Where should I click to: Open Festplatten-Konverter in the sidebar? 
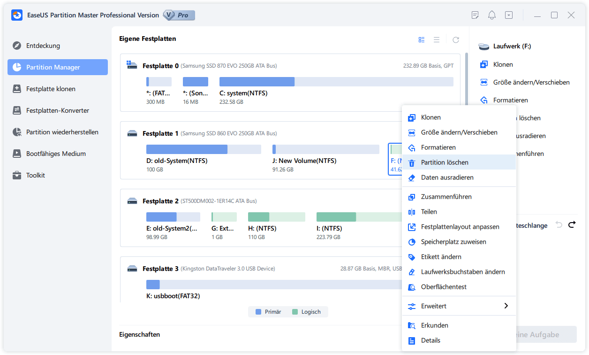pyautogui.click(x=58, y=110)
